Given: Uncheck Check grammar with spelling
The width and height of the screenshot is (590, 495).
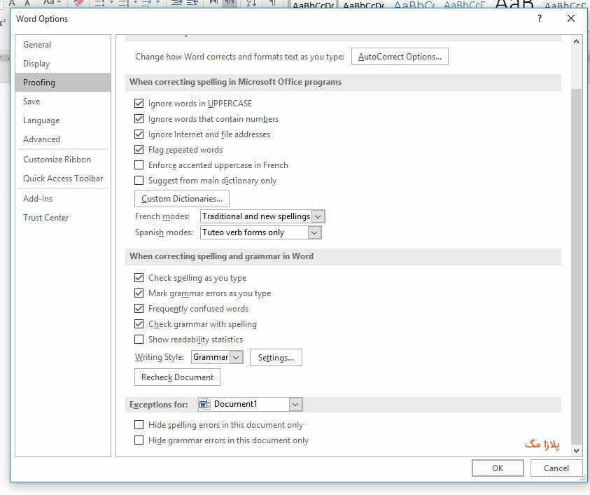Looking at the screenshot, I should tap(139, 324).
